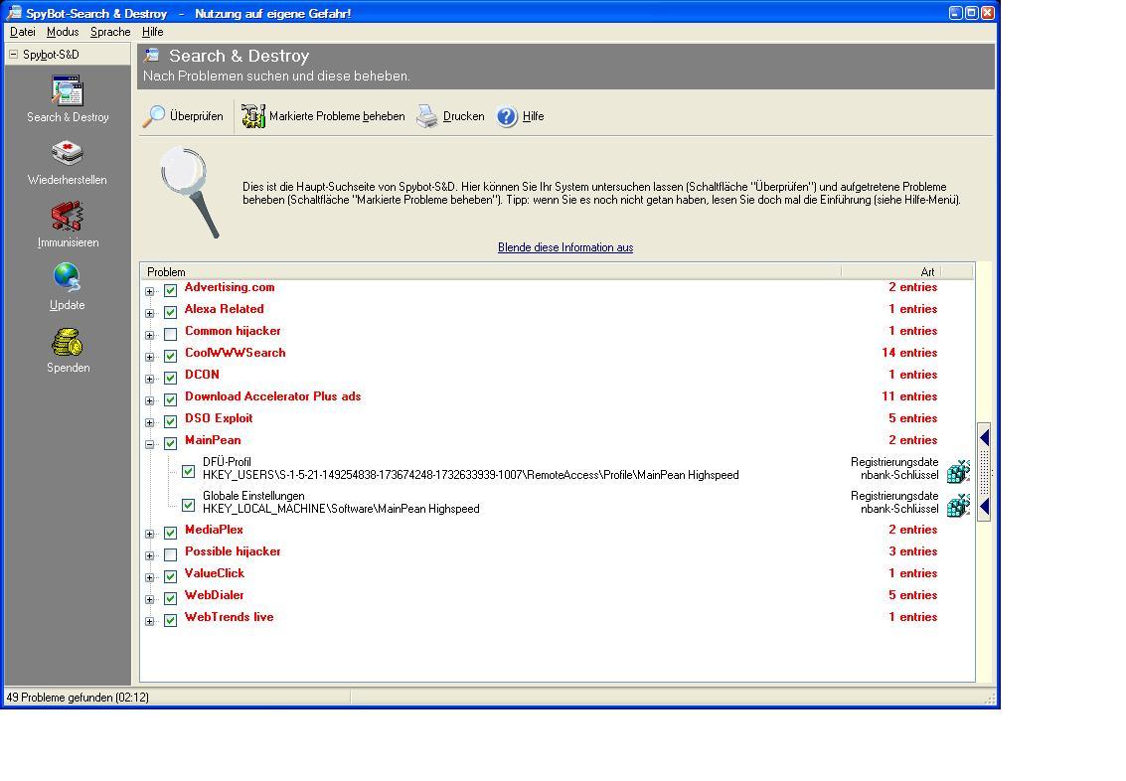Open the Modus menu
This screenshot has height=781, width=1126.
pyautogui.click(x=63, y=32)
